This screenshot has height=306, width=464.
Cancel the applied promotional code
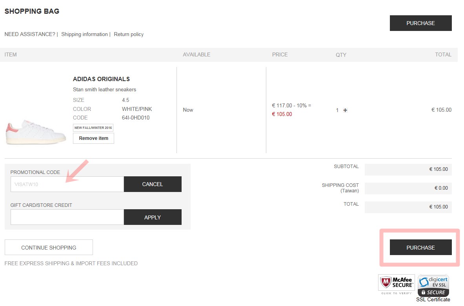[x=153, y=184]
